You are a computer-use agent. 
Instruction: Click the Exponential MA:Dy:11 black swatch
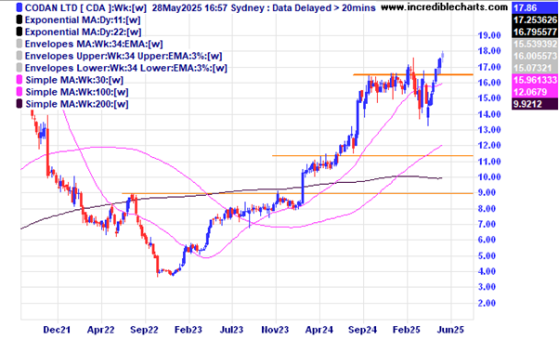(19, 20)
